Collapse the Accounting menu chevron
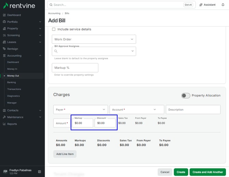 [x=40, y=55]
